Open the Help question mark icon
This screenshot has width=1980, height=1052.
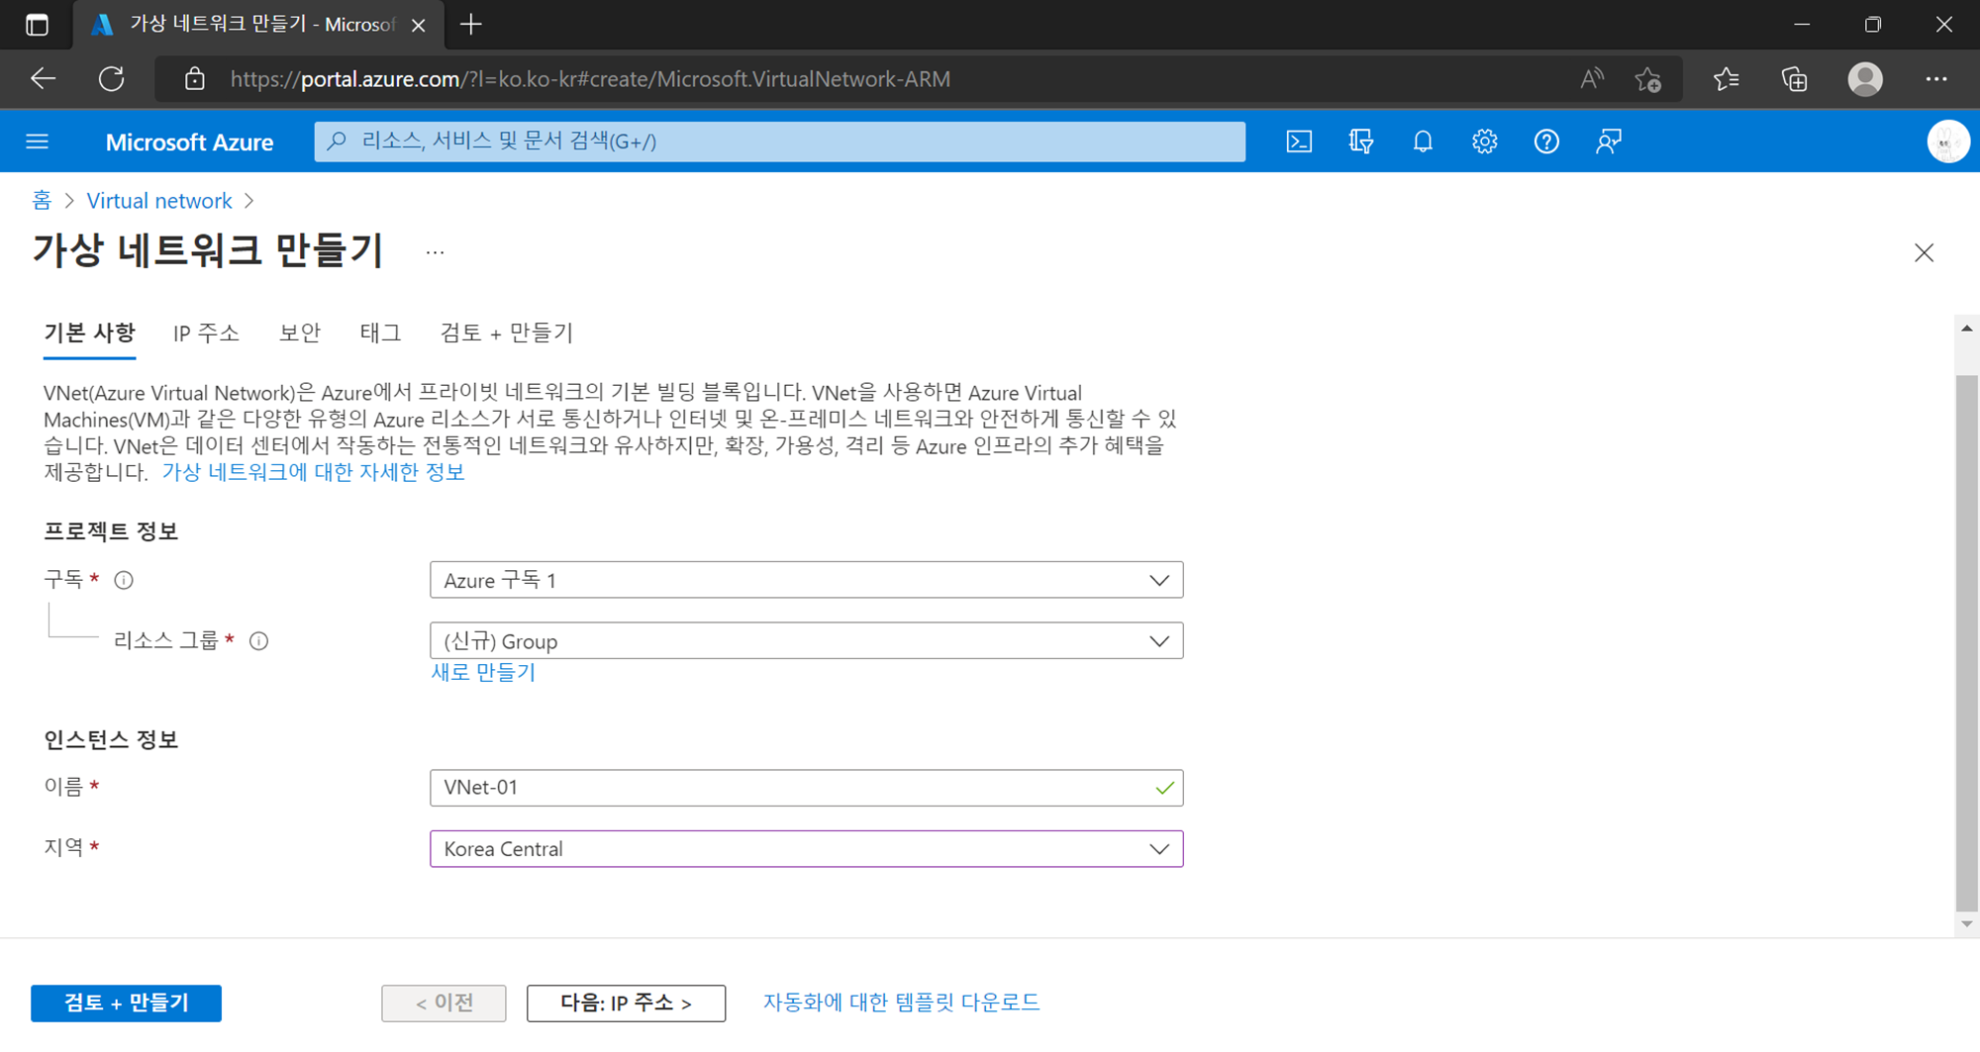pyautogui.click(x=1546, y=142)
